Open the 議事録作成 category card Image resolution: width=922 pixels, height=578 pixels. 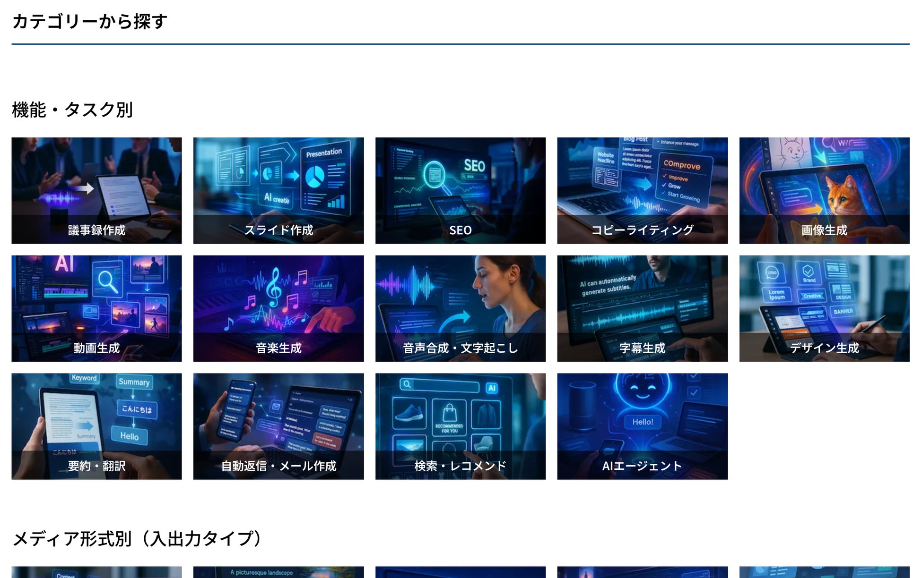(x=96, y=184)
